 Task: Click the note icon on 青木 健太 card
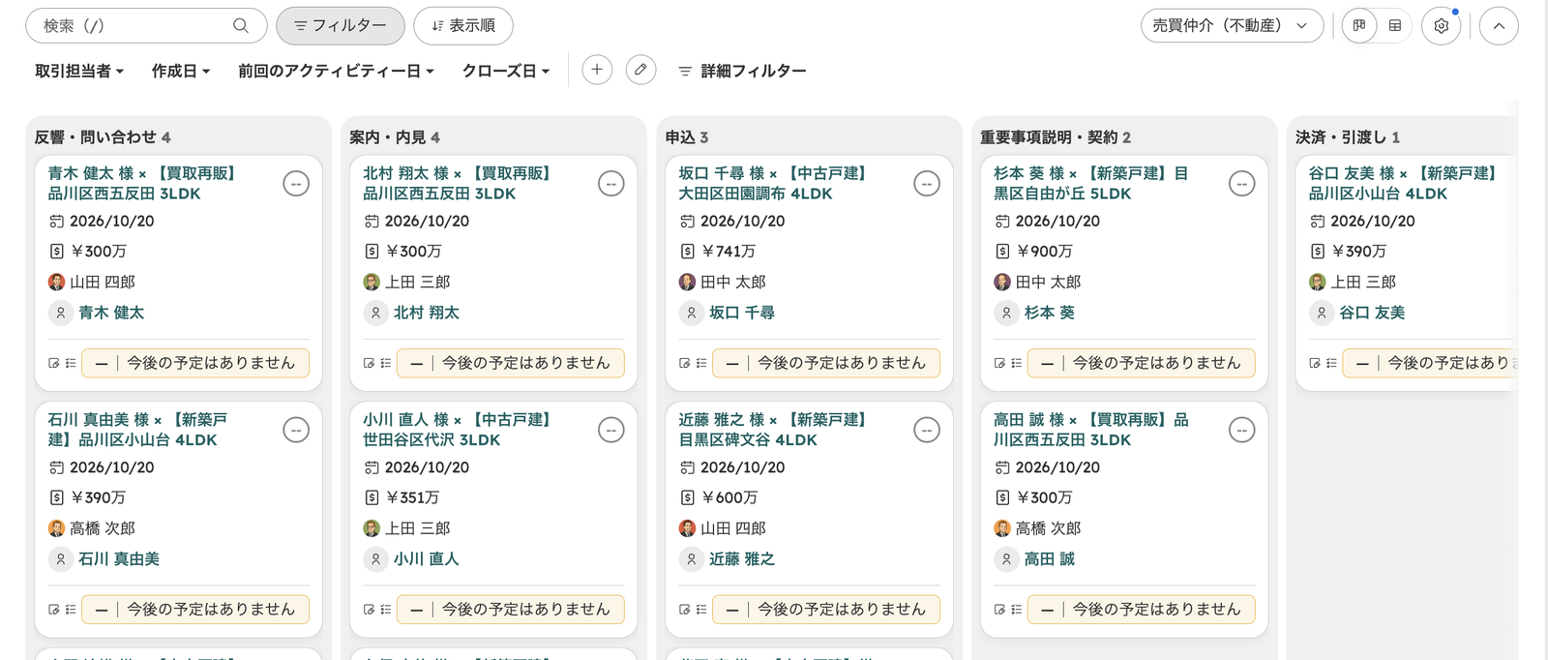click(54, 363)
